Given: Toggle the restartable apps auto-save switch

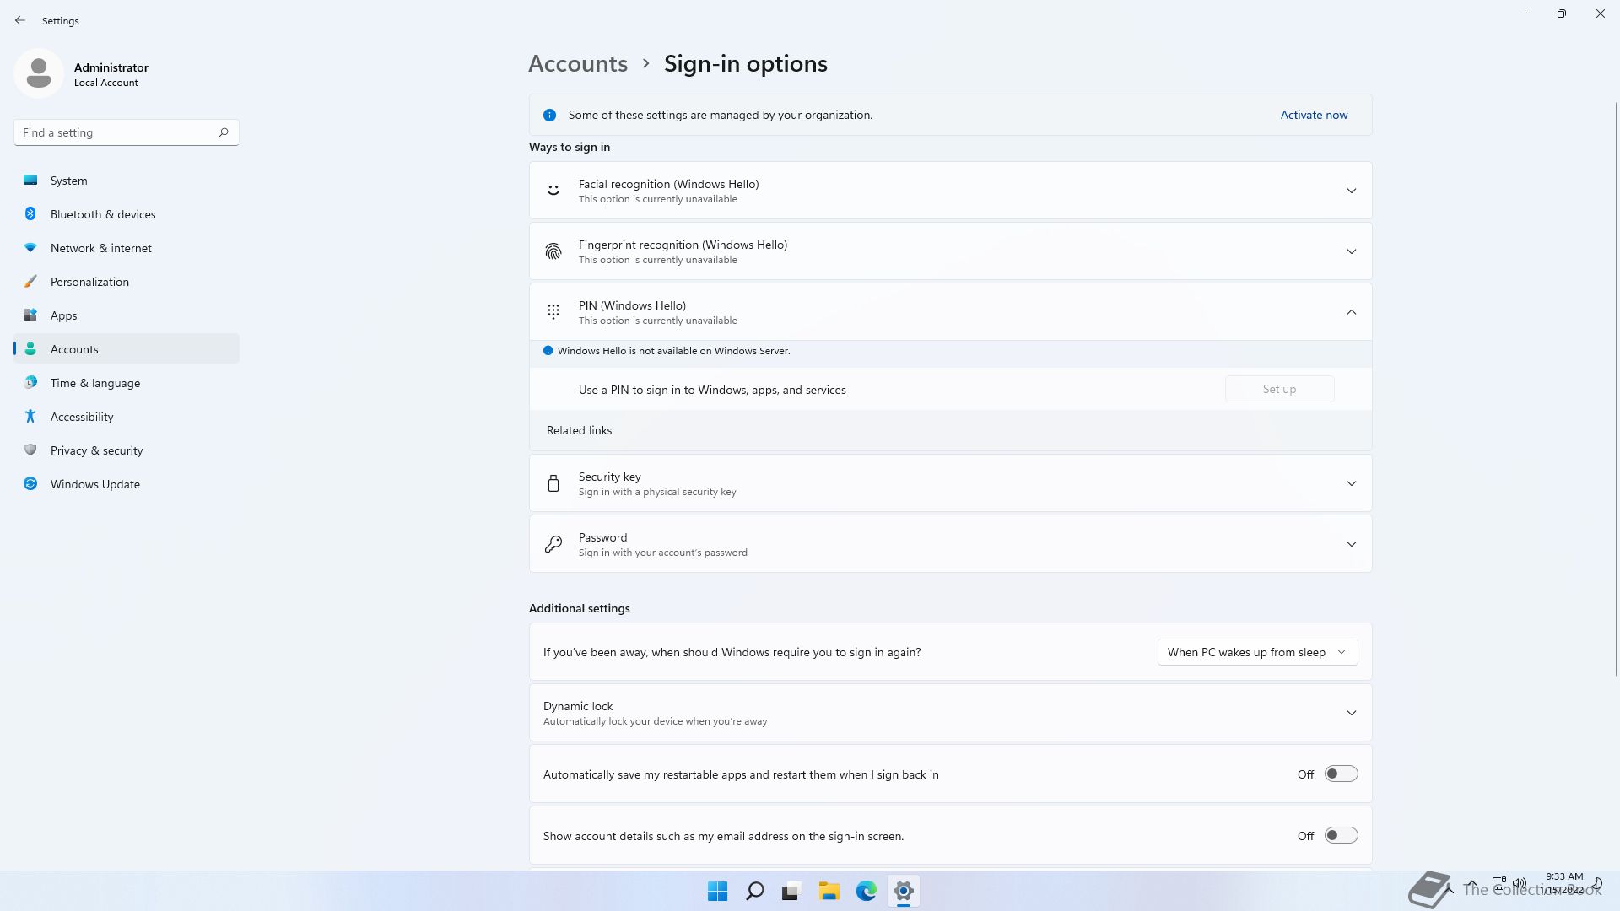Looking at the screenshot, I should [x=1341, y=774].
